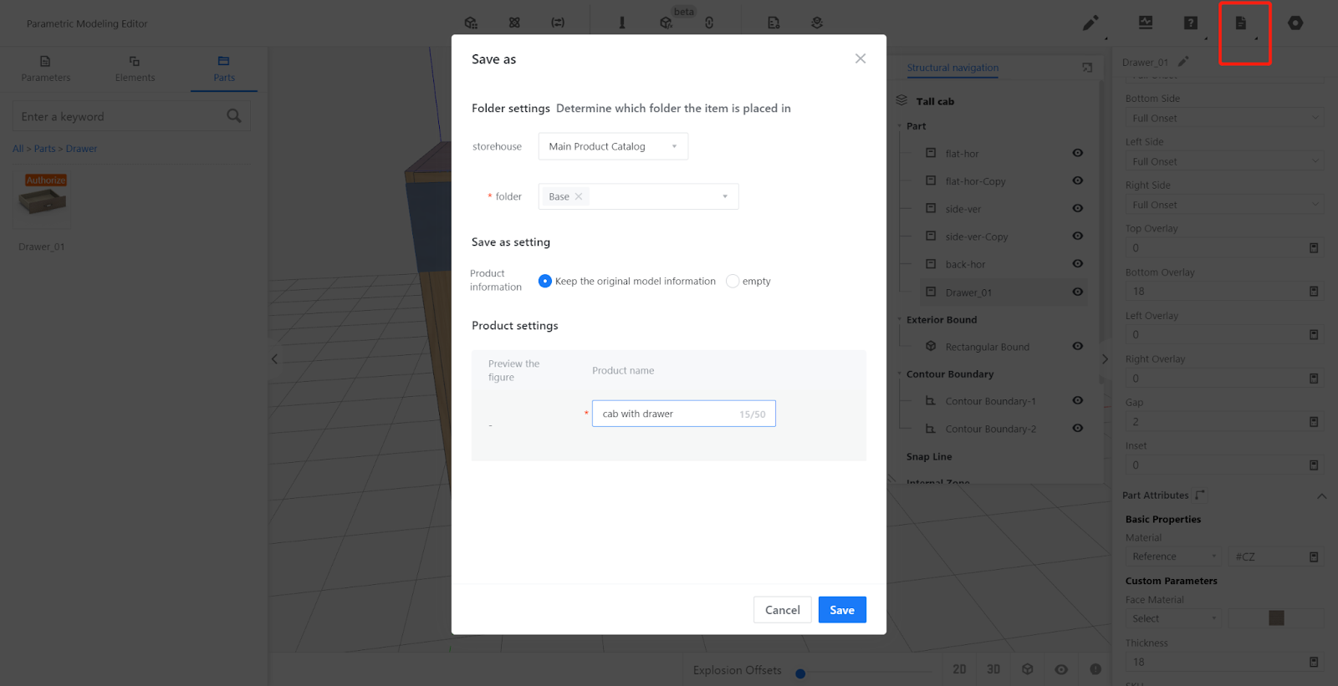The height and width of the screenshot is (686, 1338).
Task: Click the expand icon in Structural navigation
Action: click(1087, 68)
